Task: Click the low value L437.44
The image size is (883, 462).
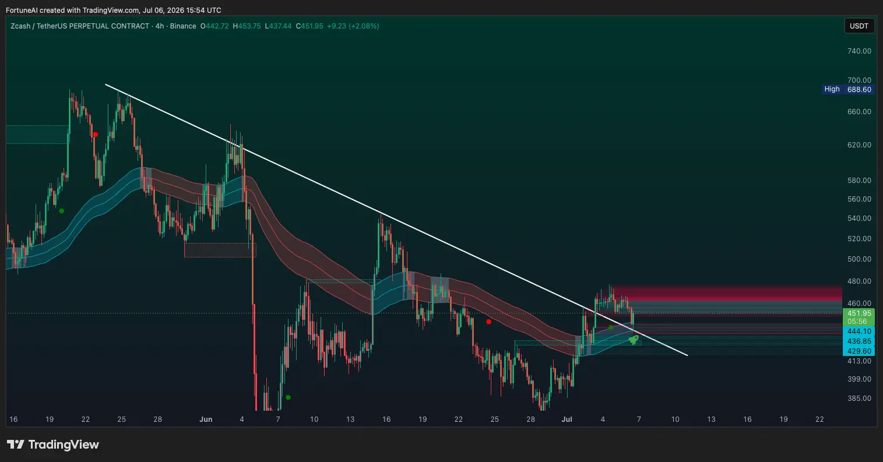Action: pos(279,26)
